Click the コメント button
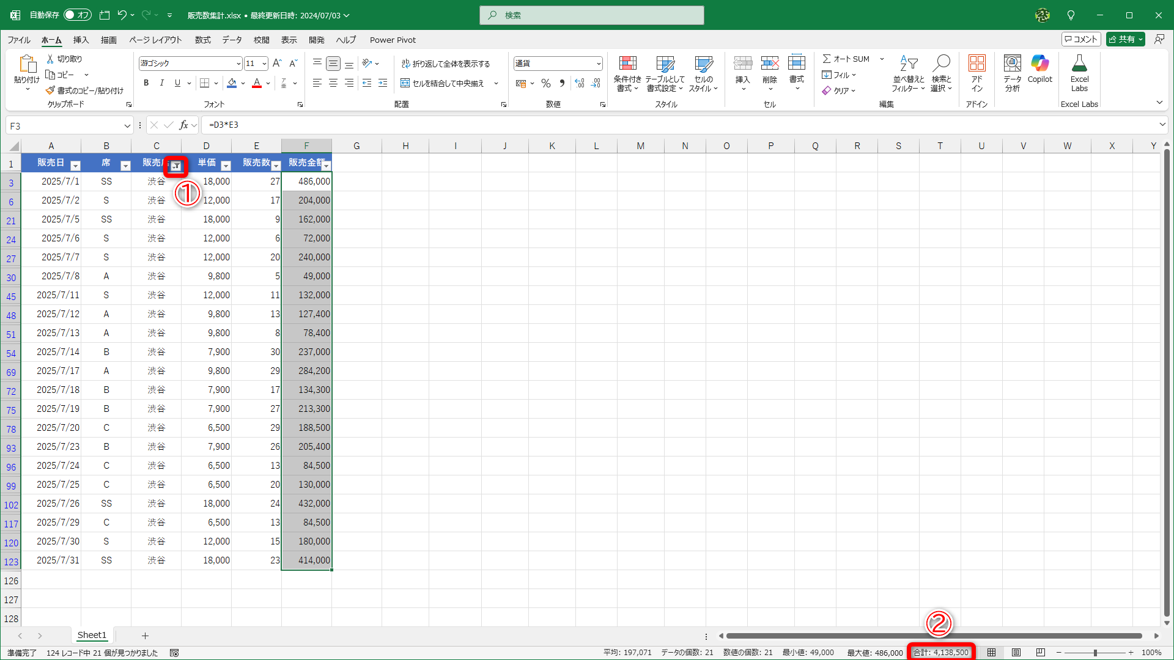Image resolution: width=1174 pixels, height=660 pixels. [1081, 39]
